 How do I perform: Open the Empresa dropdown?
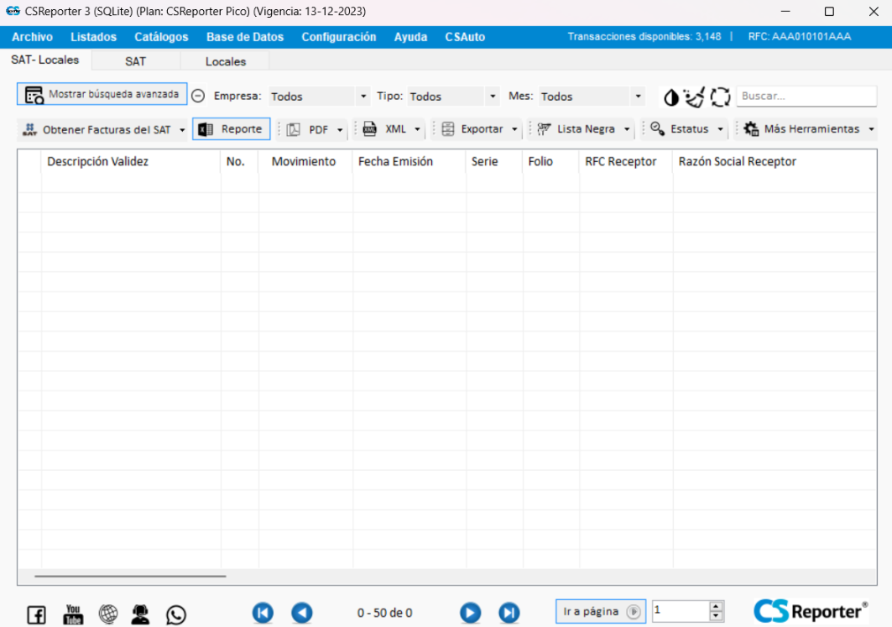point(319,97)
